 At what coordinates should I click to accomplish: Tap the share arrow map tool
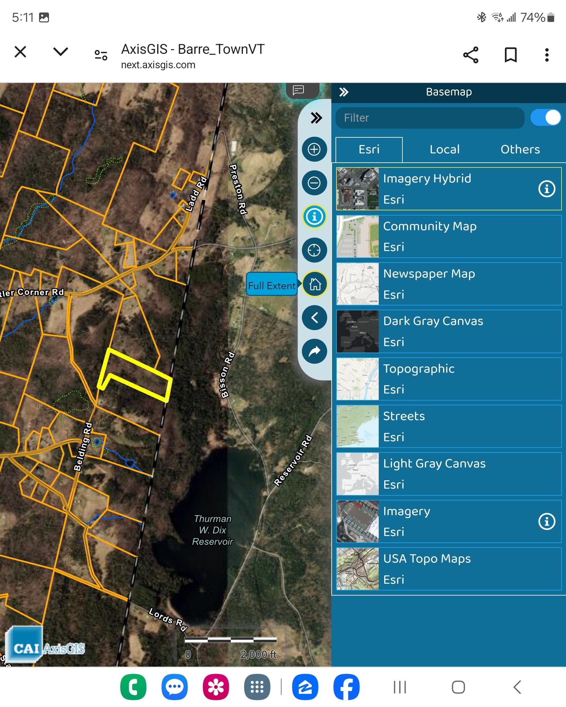tap(314, 351)
